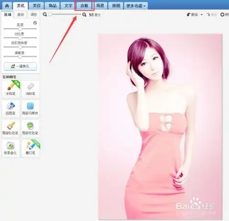The image size is (229, 221).
Task: Select the 基础 adjustments sub-tab
Action: click(x=8, y=15)
